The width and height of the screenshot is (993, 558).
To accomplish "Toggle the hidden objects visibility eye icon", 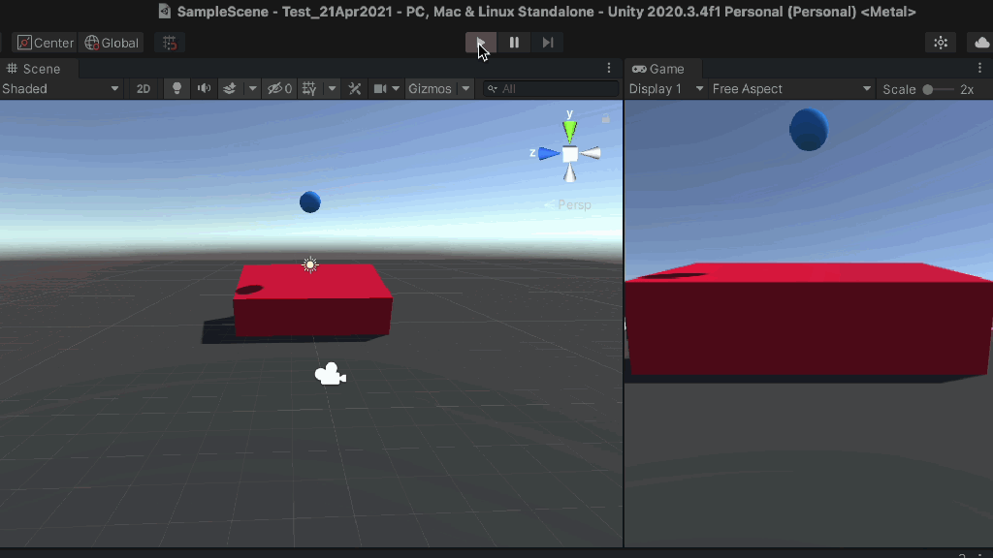I will (x=279, y=88).
